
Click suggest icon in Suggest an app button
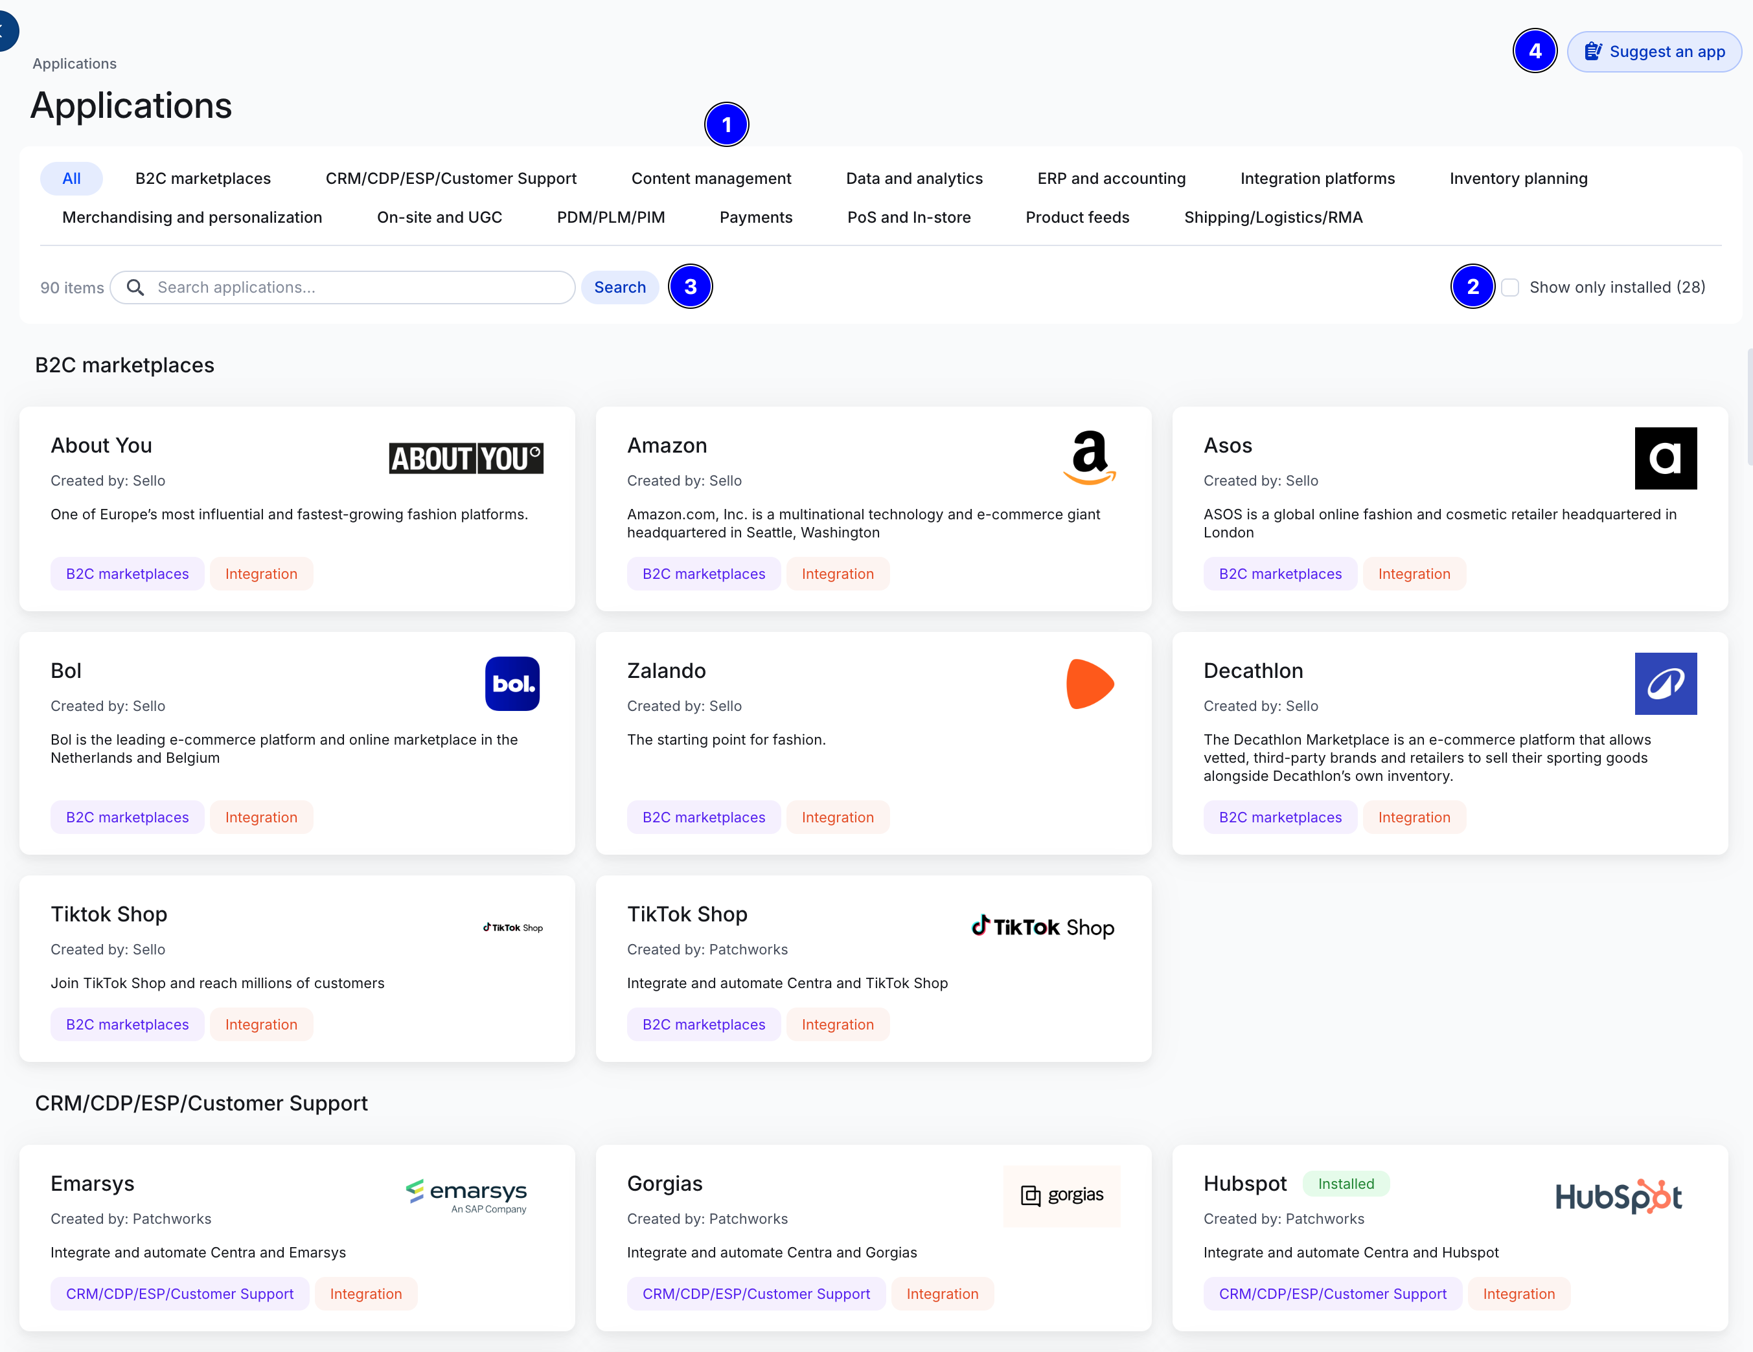[x=1593, y=51]
